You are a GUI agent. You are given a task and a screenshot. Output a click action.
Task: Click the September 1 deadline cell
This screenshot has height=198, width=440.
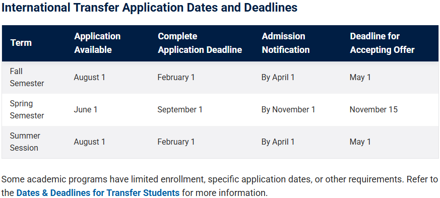(x=180, y=110)
